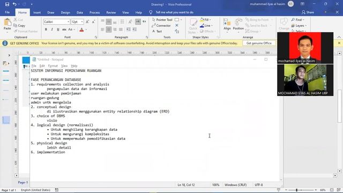The height and width of the screenshot is (193, 343).
Task: Open the font size 12pt dropdown
Action: pos(82,21)
